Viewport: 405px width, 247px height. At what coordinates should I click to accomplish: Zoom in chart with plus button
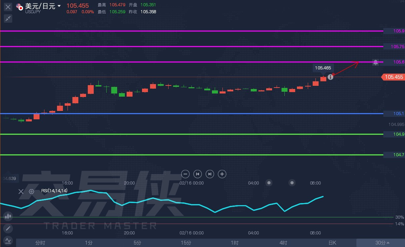point(222,174)
